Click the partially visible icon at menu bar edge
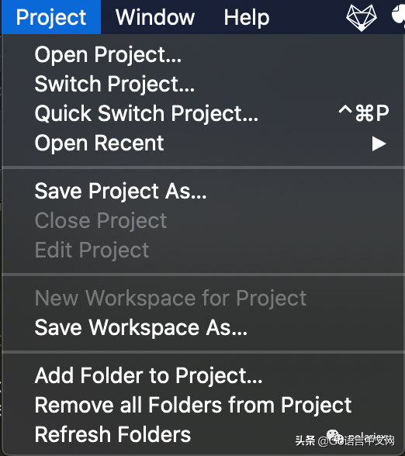The width and height of the screenshot is (405, 456). (398, 16)
